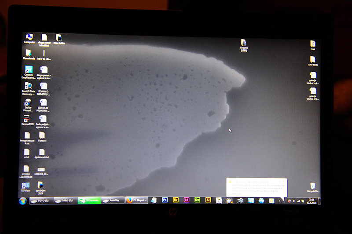Select the smreka 121x5000.txt file
Image resolution: width=352 pixels, height=234 pixels.
click(x=26, y=172)
